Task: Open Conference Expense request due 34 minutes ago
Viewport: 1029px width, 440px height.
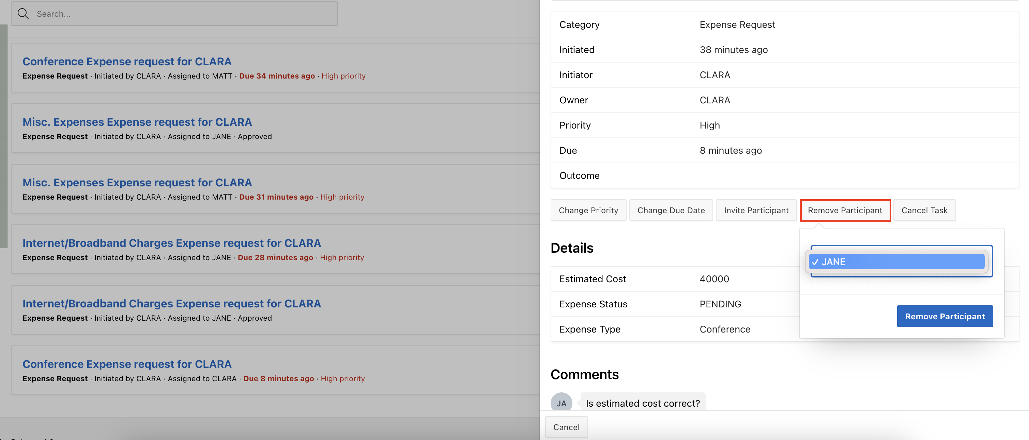Action: point(127,62)
